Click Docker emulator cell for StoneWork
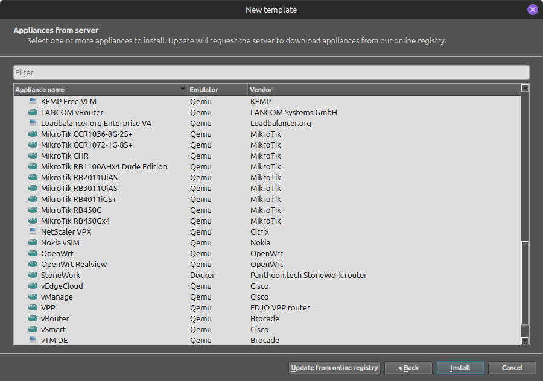 [x=202, y=275]
